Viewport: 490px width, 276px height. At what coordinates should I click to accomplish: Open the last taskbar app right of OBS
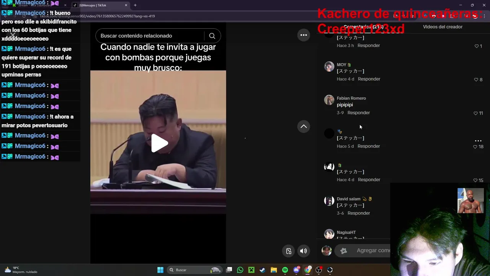click(330, 270)
